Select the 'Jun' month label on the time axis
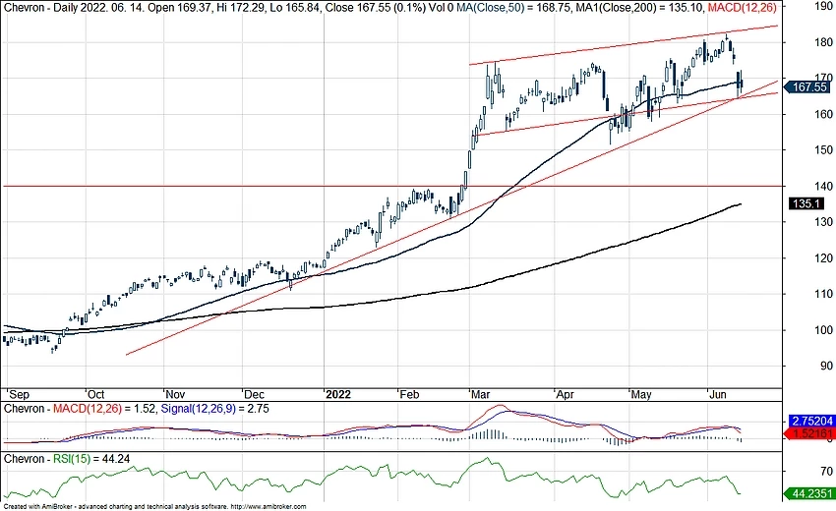Image resolution: width=836 pixels, height=511 pixels. [x=718, y=395]
